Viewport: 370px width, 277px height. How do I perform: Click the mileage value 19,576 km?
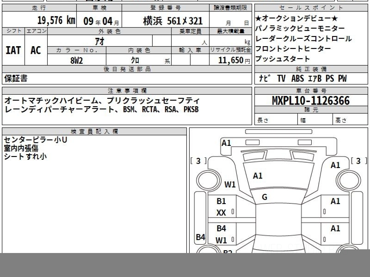coord(56,21)
